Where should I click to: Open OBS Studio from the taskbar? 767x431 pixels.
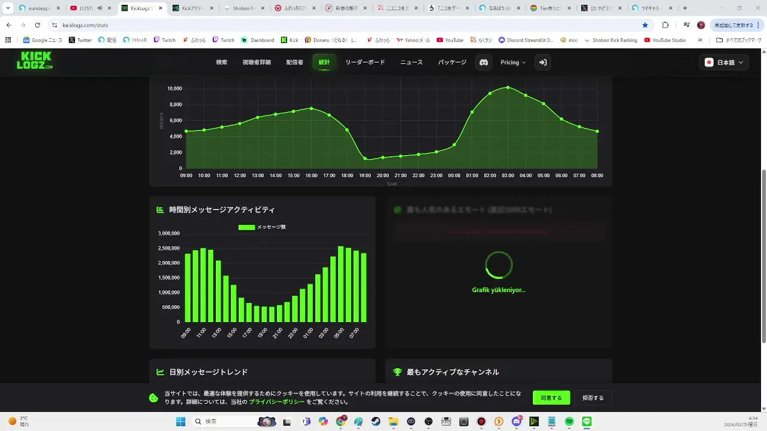point(428,421)
